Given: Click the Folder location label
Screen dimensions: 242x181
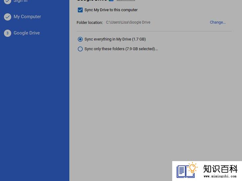Looking at the screenshot, I should click(89, 23).
